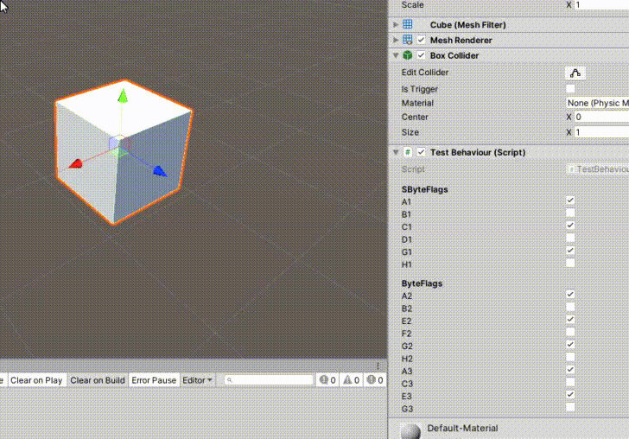
Task: Check the D1 flag checkbox
Action: click(x=570, y=238)
